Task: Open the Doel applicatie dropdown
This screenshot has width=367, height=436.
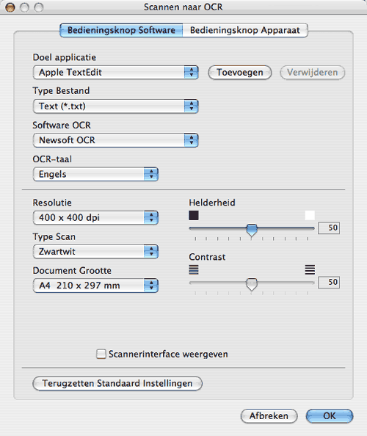Action: pos(115,73)
